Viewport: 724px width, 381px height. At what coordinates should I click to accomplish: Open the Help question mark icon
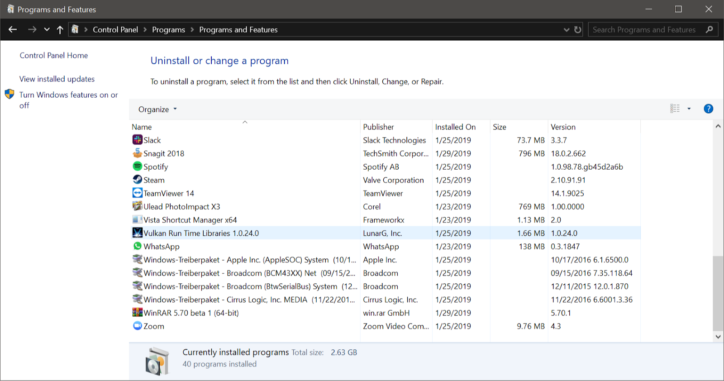709,109
